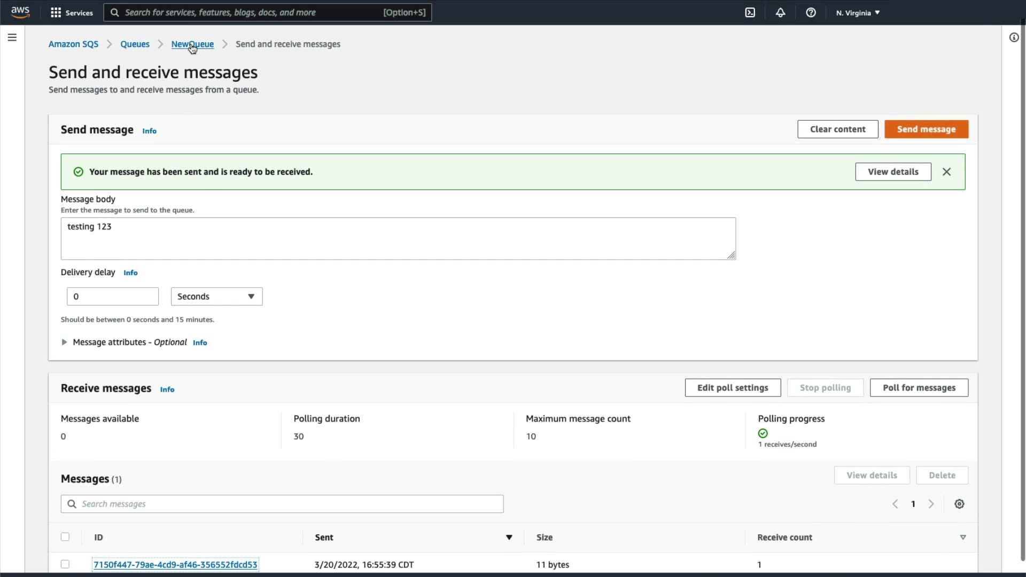Expand the hamburger side navigation
This screenshot has height=577, width=1026.
click(12, 37)
